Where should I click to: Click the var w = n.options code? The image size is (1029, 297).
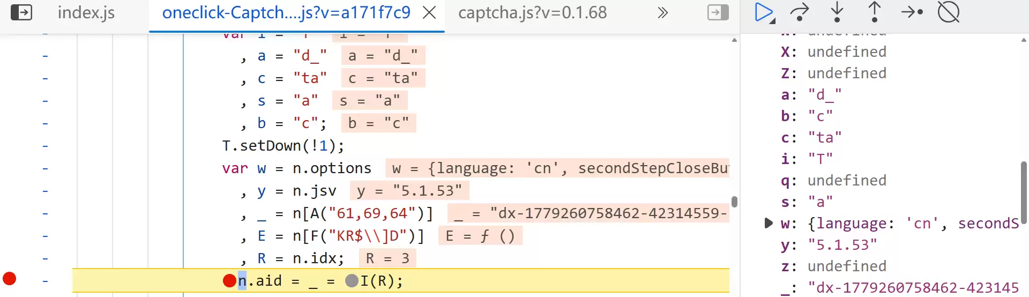296,168
